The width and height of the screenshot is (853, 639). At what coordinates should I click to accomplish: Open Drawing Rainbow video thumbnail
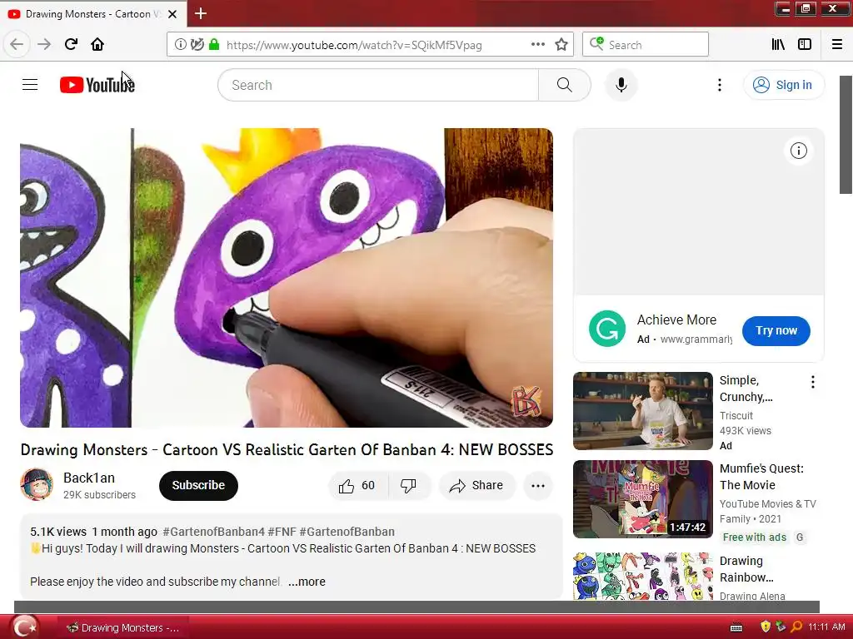643,576
